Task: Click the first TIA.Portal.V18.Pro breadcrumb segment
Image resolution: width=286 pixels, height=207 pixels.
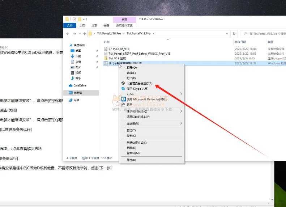Action: 109,34
